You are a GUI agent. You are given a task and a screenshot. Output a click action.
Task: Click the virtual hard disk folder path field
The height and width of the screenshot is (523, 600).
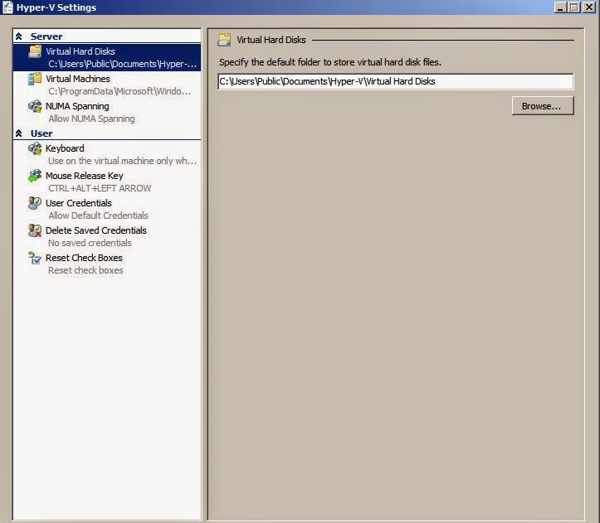point(396,81)
